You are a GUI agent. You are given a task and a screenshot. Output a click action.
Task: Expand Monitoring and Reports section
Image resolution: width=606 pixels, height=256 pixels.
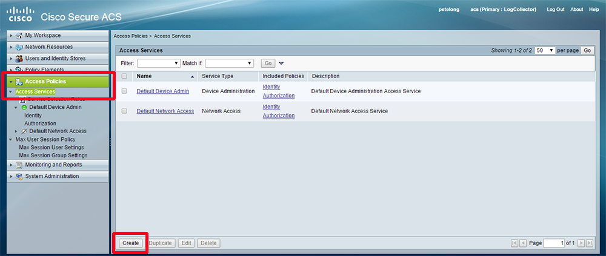(x=12, y=165)
